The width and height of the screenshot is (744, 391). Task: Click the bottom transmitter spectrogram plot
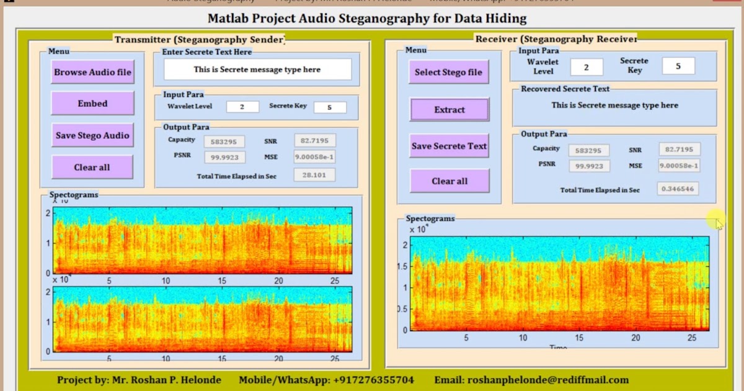pyautogui.click(x=203, y=319)
